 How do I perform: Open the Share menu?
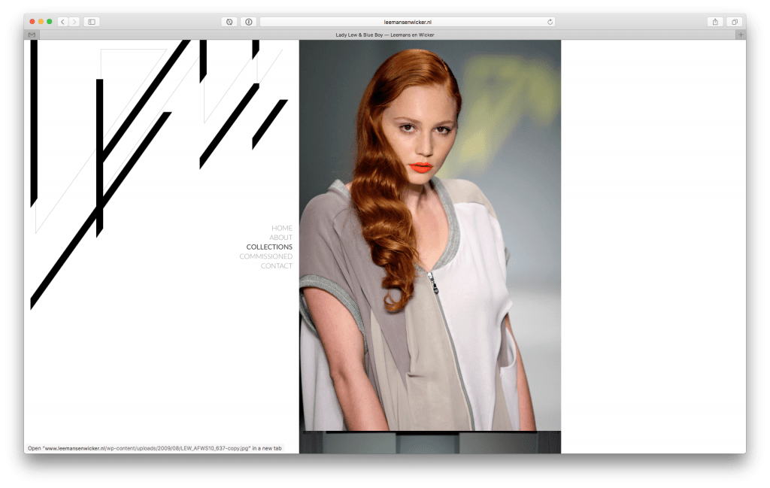tap(715, 22)
